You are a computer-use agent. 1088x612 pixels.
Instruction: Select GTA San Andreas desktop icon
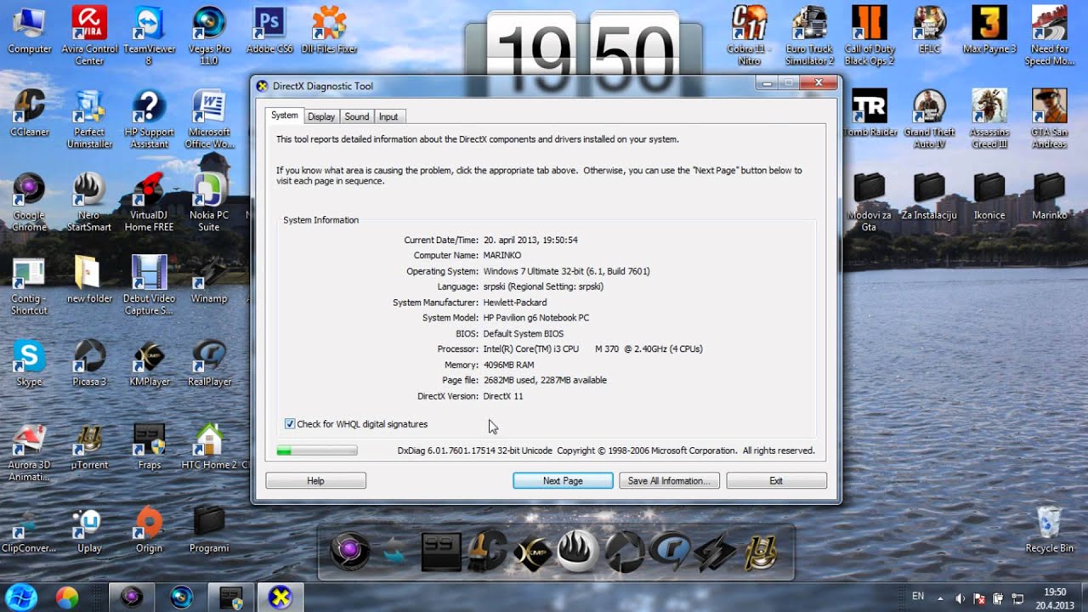click(x=1049, y=117)
